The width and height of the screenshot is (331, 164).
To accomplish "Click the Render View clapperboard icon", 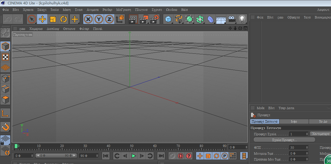I will point(133,19).
